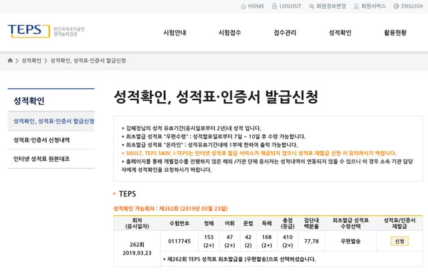Click the TEPS logo
The width and height of the screenshot is (428, 274).
pos(29,31)
